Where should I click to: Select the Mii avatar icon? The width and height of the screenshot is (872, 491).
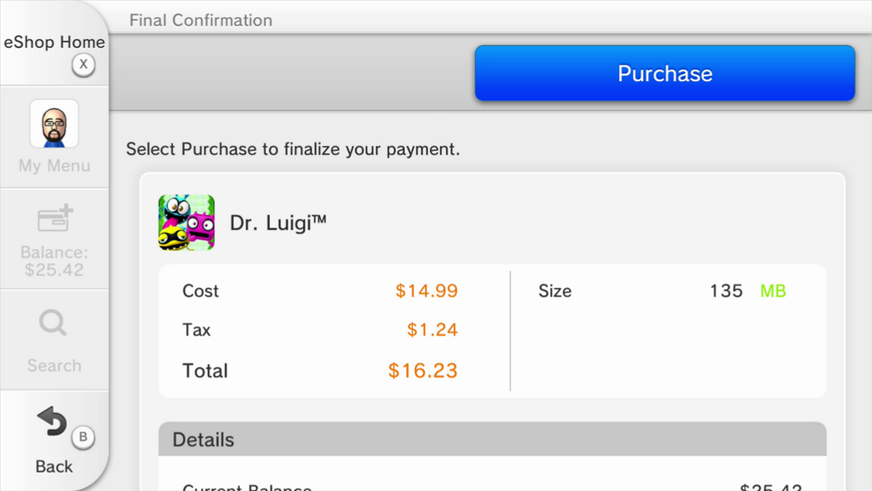tap(54, 124)
